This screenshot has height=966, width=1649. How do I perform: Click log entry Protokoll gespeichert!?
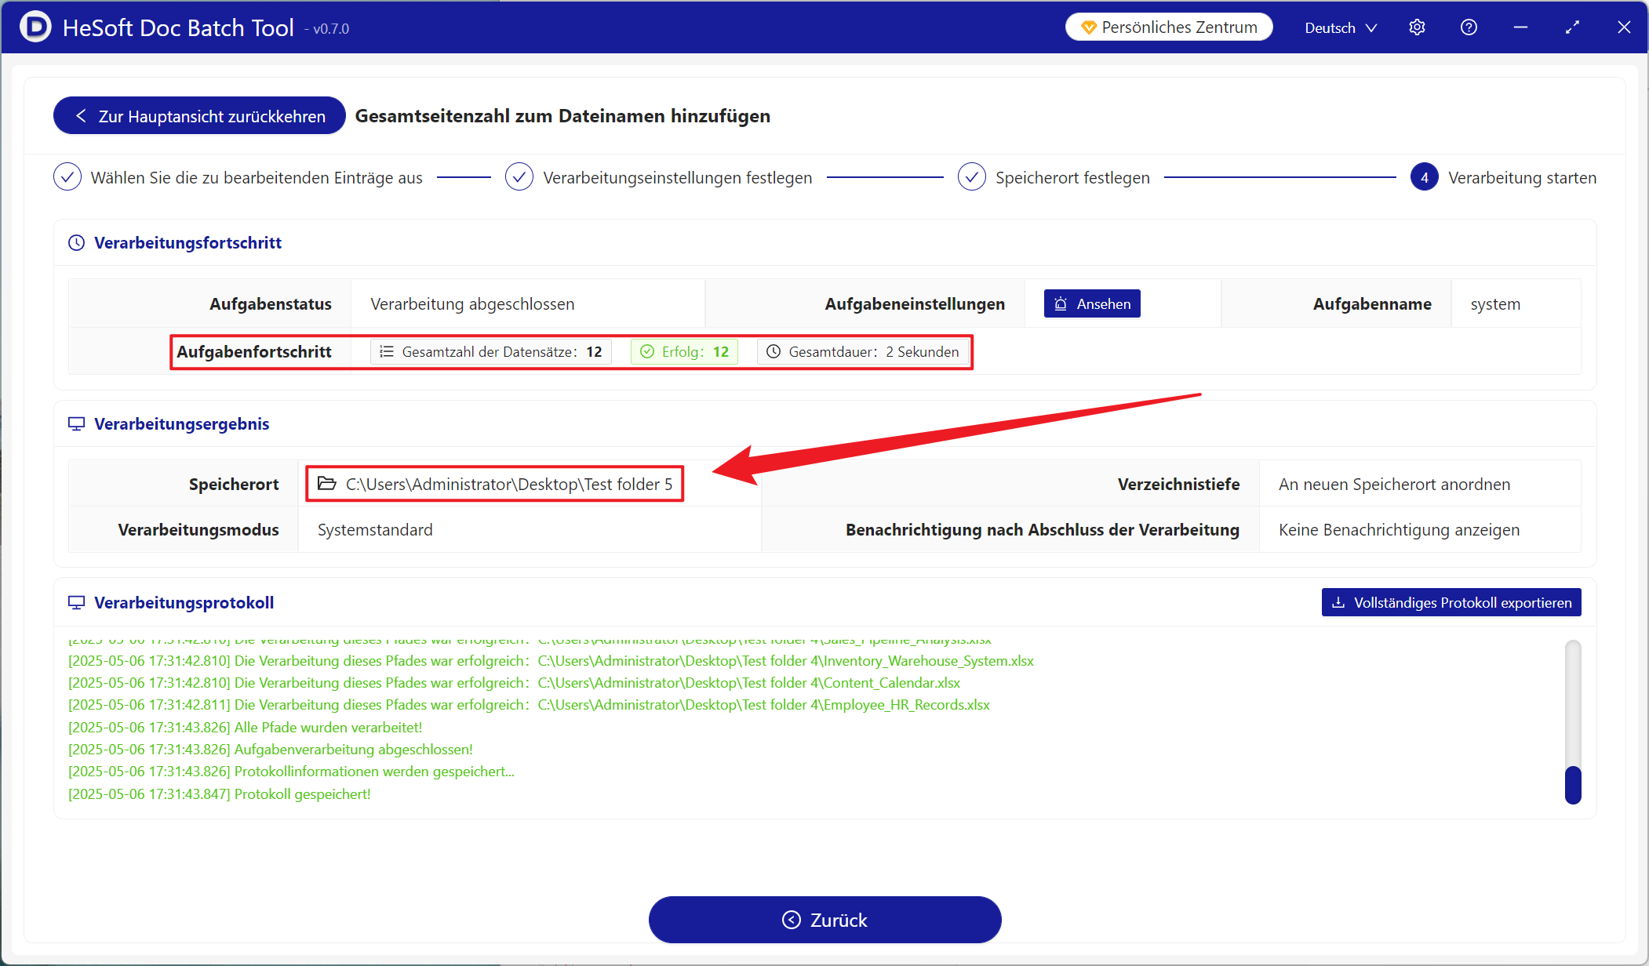pos(220,794)
